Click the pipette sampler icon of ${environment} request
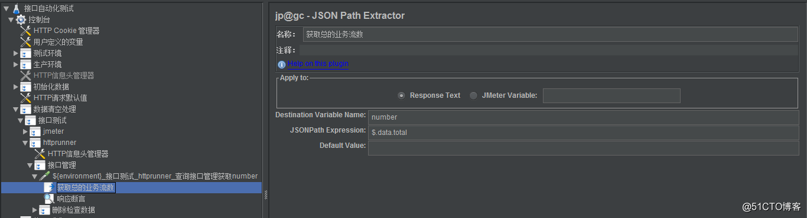Screen dimensions: 807x218 (45, 176)
